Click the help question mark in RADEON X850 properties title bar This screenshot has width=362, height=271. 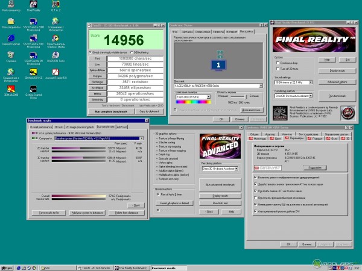pyautogui.click(x=347, y=127)
